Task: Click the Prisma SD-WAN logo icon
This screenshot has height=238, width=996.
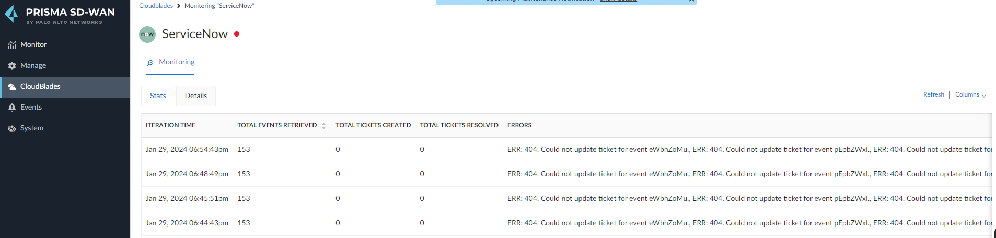Action: [x=11, y=14]
